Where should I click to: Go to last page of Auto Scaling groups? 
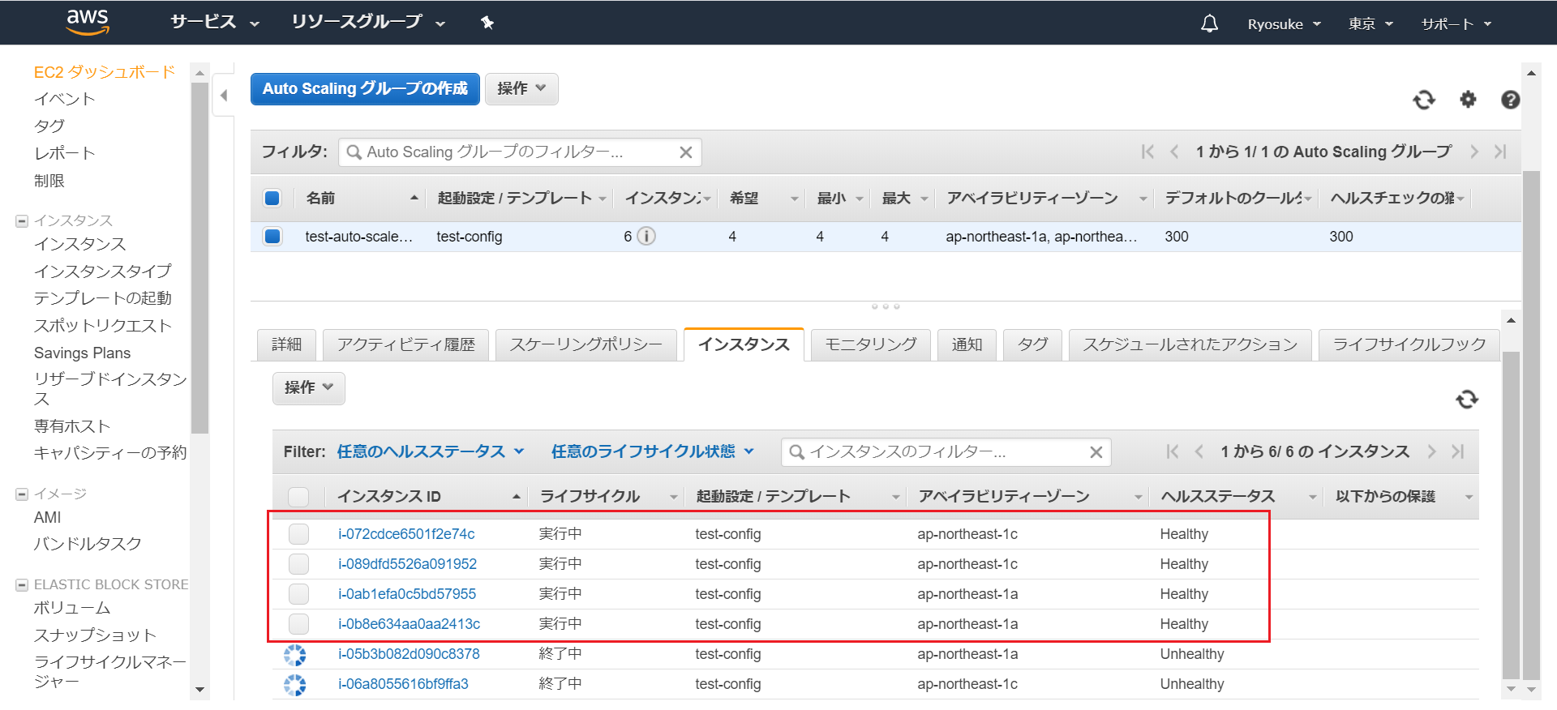click(x=1500, y=152)
